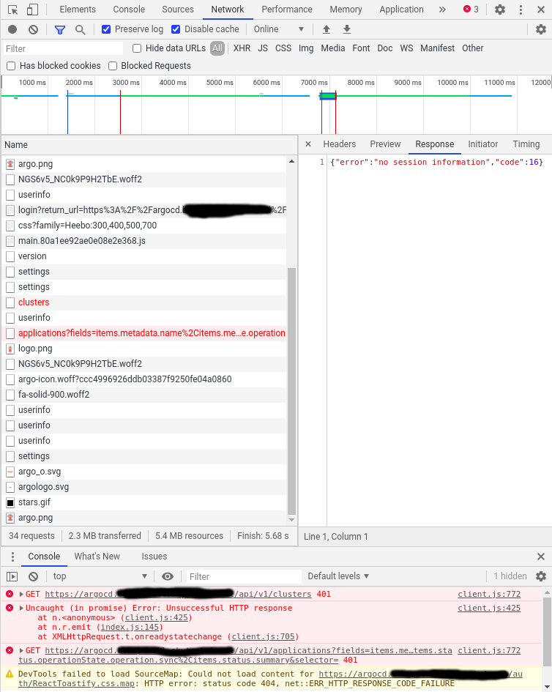Open client.js:425 source link on right
Screen dimensions: 552x692
point(489,608)
